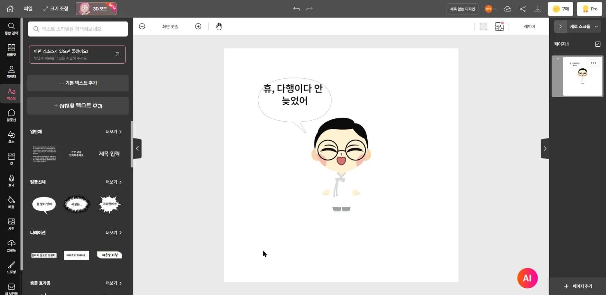Toggle the 페이지 1 checkbox
Screen dimensions: 606x295
coord(597,44)
